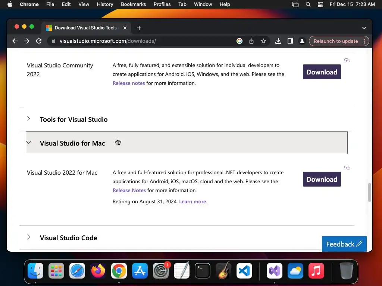View site security lock info

click(54, 41)
